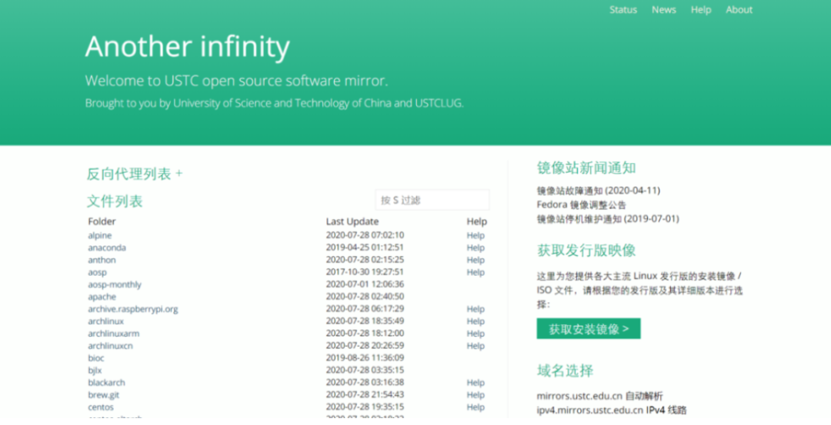Screen dimensions: 831x425
Task: Open the archlinuxcn folder
Action: (110, 346)
